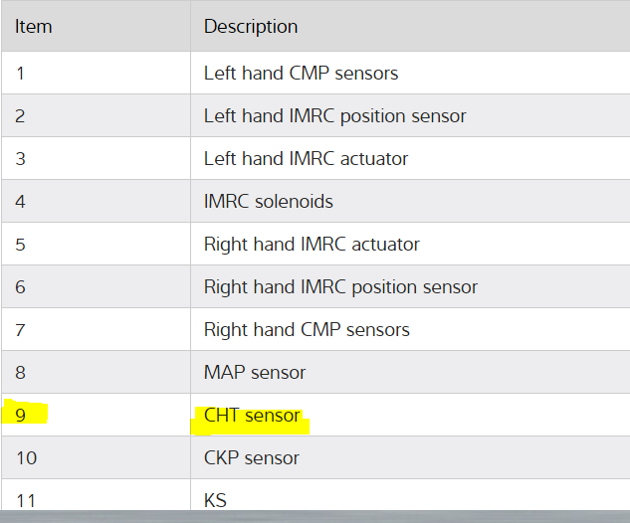Click item number 1 in the table
The width and height of the screenshot is (630, 523).
[x=20, y=74]
